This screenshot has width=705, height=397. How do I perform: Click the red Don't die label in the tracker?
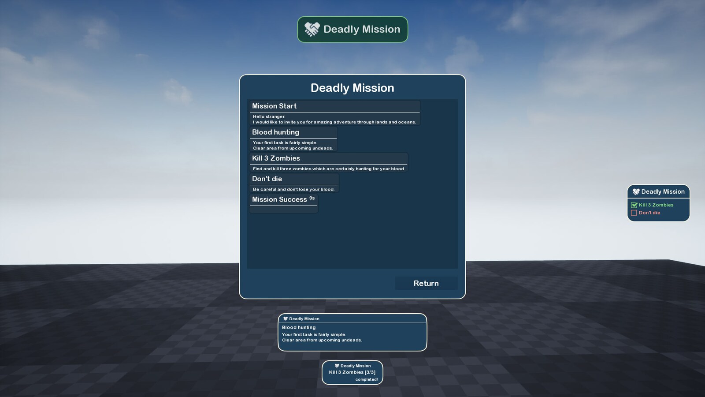(649, 213)
